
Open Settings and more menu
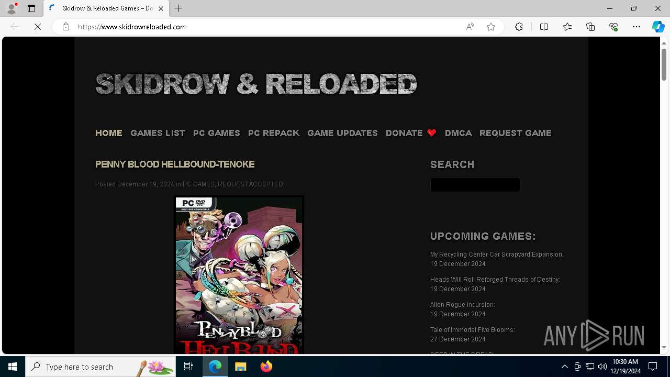click(636, 27)
